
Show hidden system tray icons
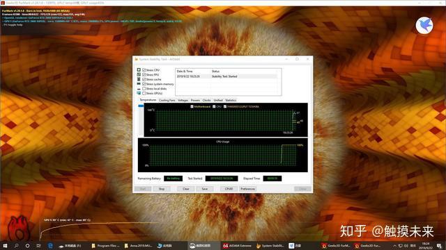coord(394,246)
